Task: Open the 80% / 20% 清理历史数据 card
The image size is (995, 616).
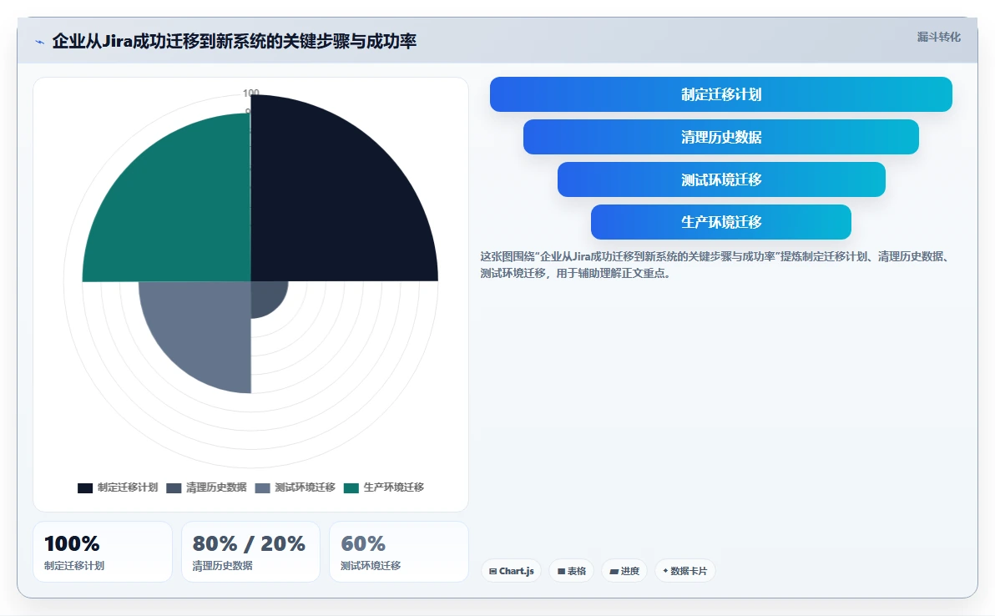Action: pyautogui.click(x=250, y=552)
